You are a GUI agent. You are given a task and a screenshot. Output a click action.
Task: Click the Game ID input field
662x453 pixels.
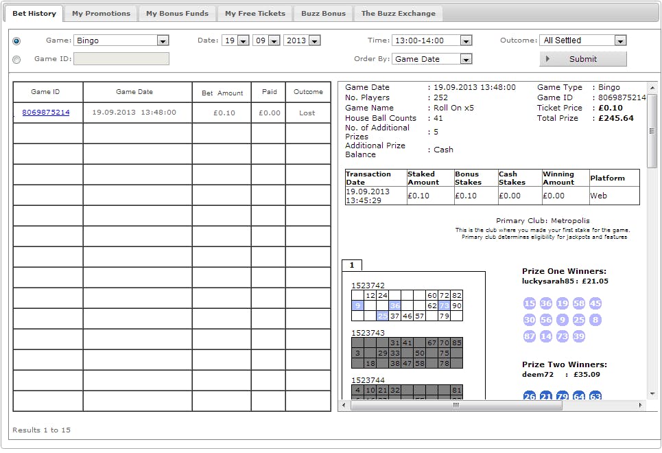(121, 59)
